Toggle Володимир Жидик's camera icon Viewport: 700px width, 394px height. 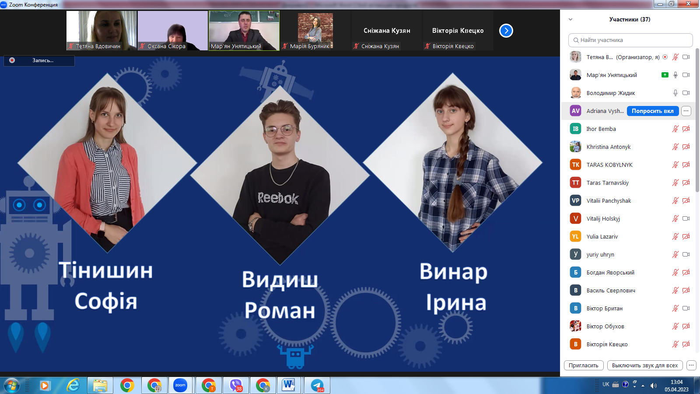point(686,93)
